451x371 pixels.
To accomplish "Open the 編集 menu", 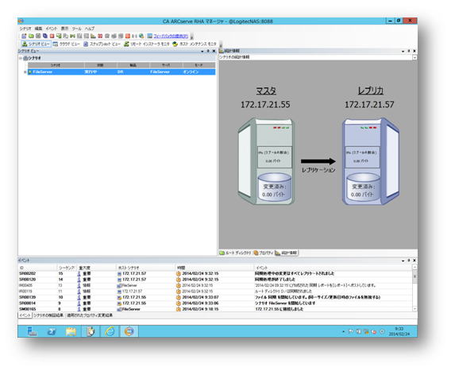I will 38,29.
